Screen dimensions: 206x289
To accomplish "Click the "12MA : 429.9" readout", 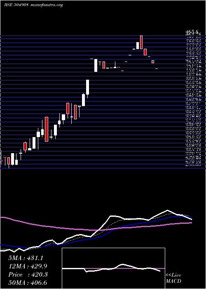I will tap(28, 266).
